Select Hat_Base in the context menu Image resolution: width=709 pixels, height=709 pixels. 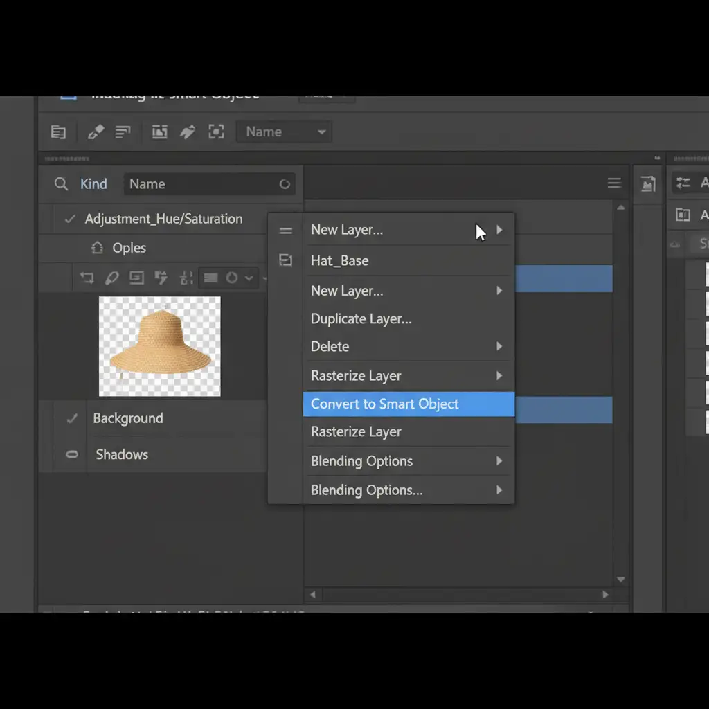(340, 261)
